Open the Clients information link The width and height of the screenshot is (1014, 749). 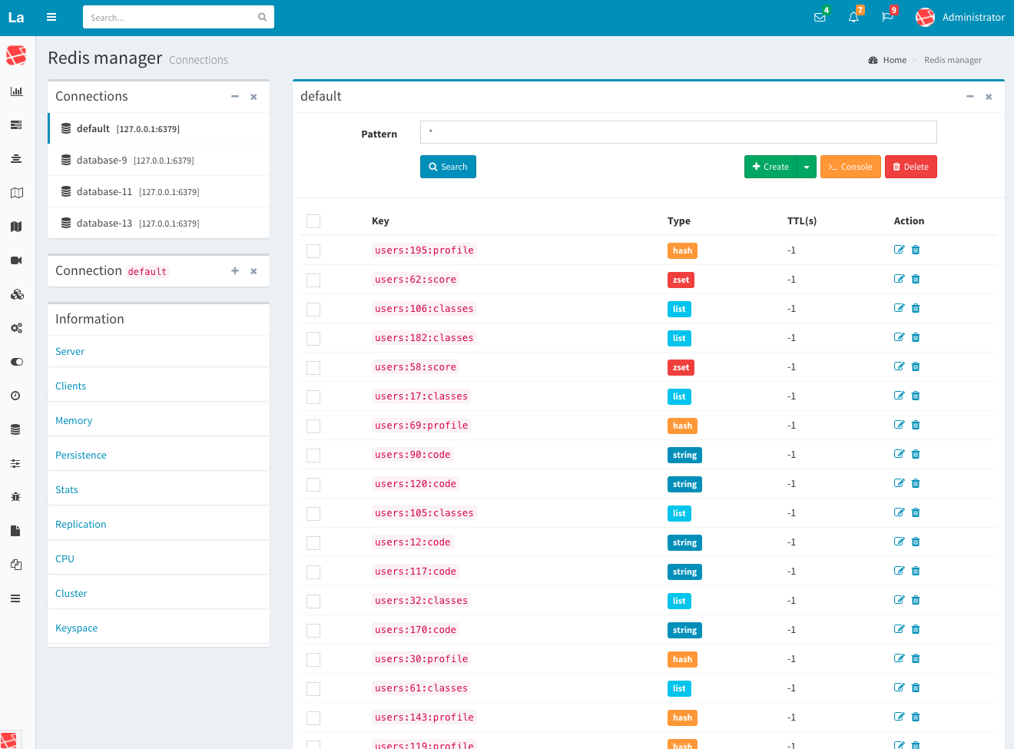[71, 386]
